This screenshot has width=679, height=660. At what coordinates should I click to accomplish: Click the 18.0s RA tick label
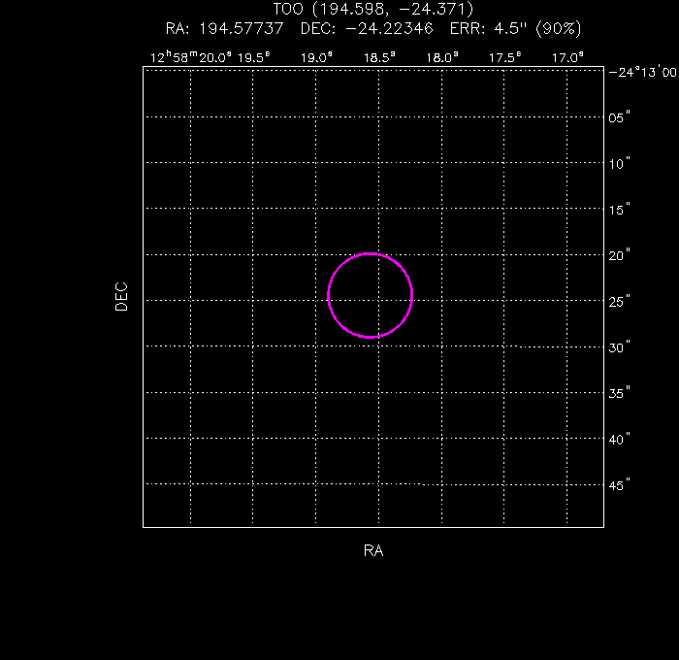coord(442,57)
